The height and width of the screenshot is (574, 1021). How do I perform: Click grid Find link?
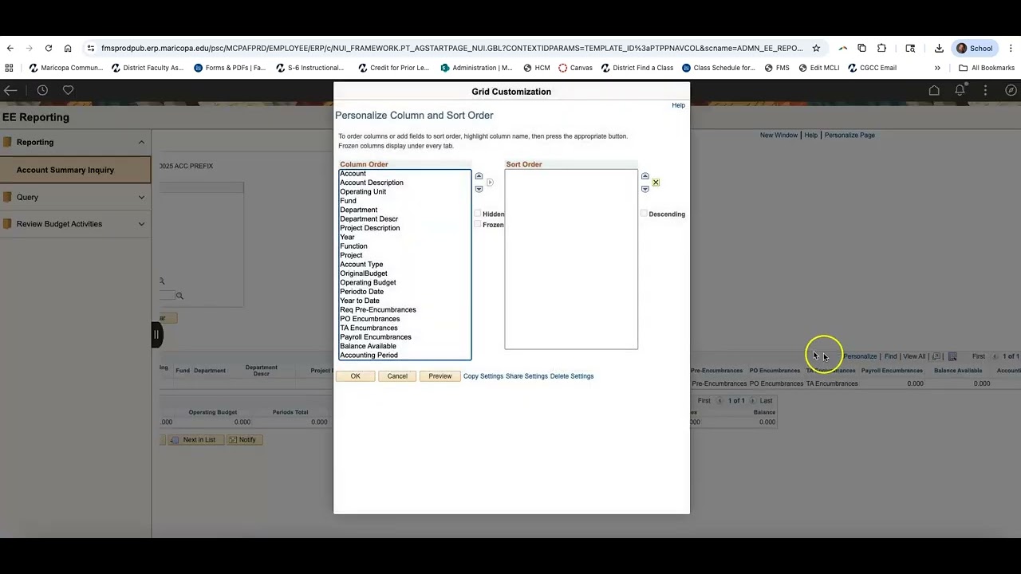pos(890,356)
